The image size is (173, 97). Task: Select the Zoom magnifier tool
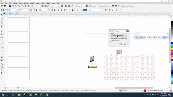pos(2,24)
